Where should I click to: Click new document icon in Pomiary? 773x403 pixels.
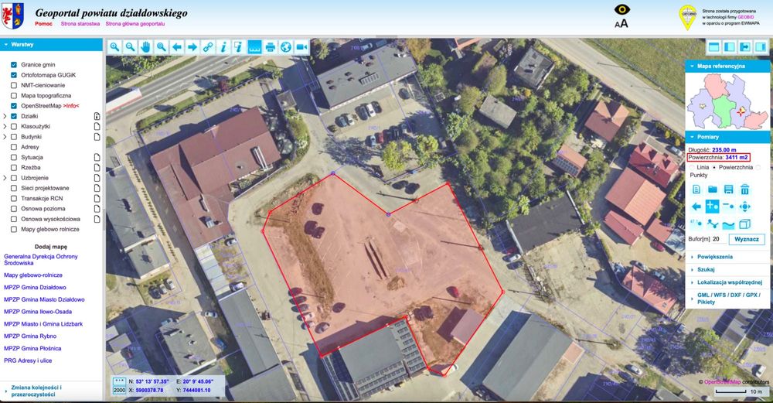696,189
